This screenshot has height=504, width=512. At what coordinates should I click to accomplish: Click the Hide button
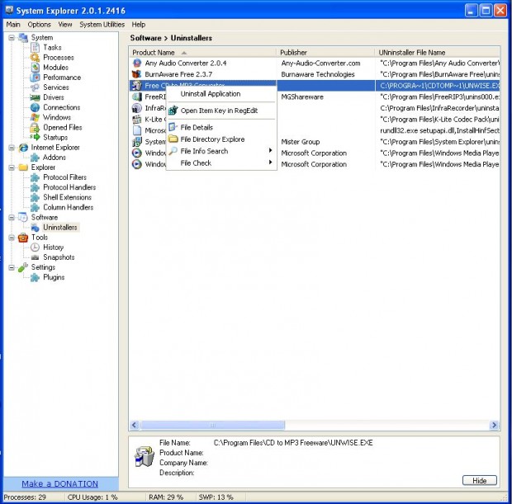click(x=479, y=480)
